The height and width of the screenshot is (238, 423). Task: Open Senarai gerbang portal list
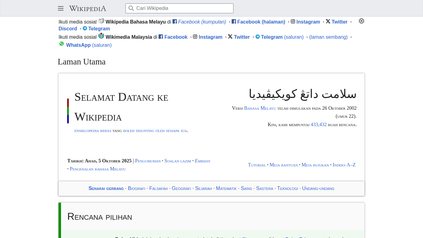[106, 188]
